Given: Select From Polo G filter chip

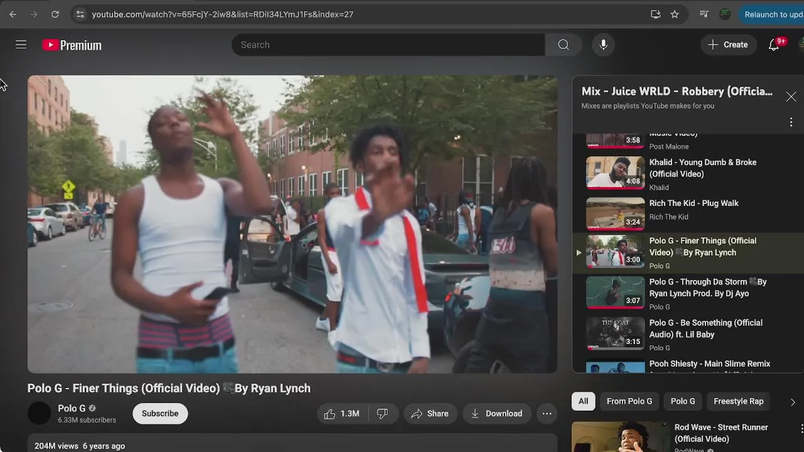Looking at the screenshot, I should click(629, 401).
